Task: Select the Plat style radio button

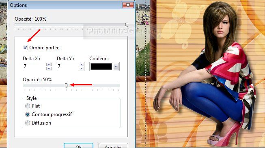Action: pos(27,106)
